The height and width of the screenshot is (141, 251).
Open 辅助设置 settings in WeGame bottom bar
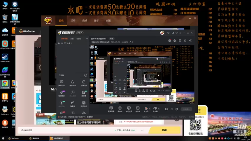tap(27, 130)
